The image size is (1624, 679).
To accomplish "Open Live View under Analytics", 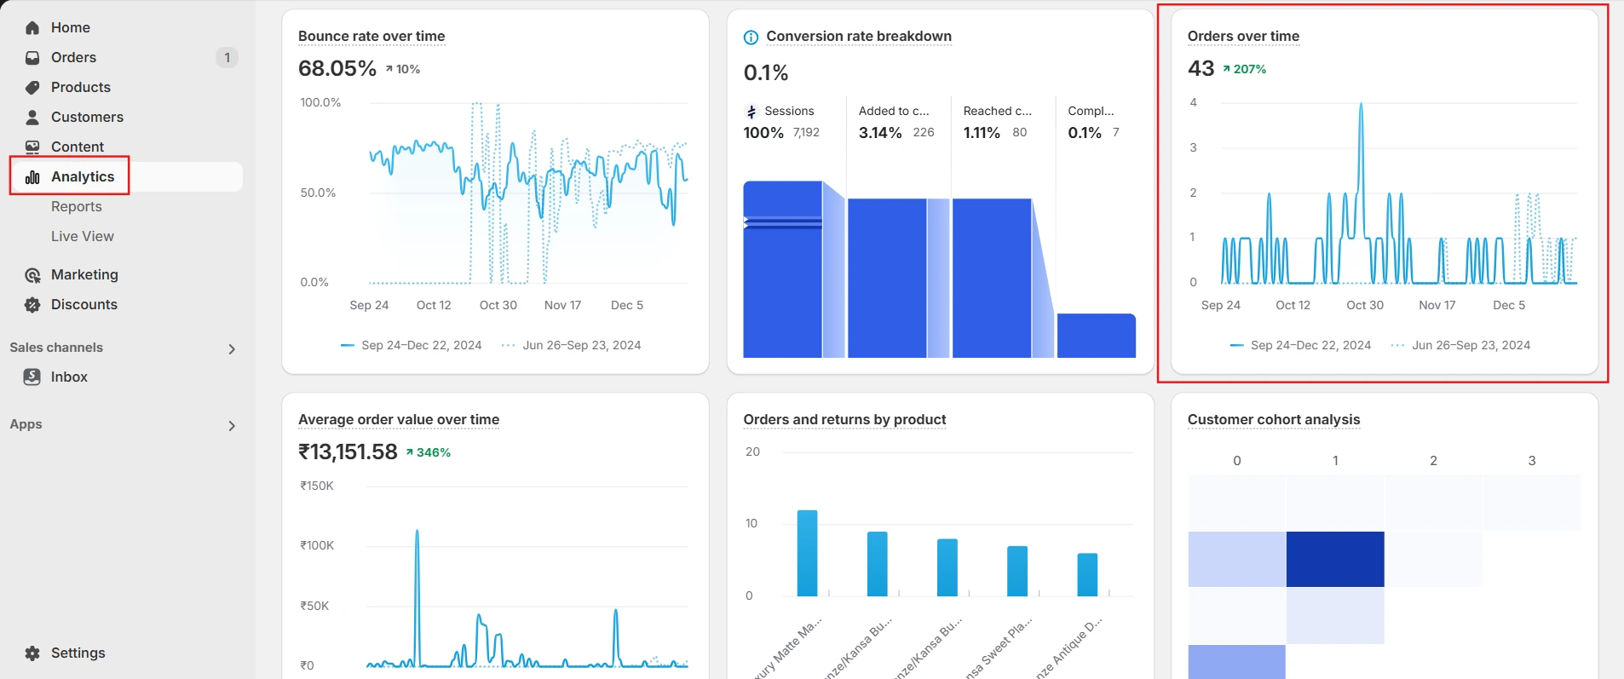I will (82, 237).
